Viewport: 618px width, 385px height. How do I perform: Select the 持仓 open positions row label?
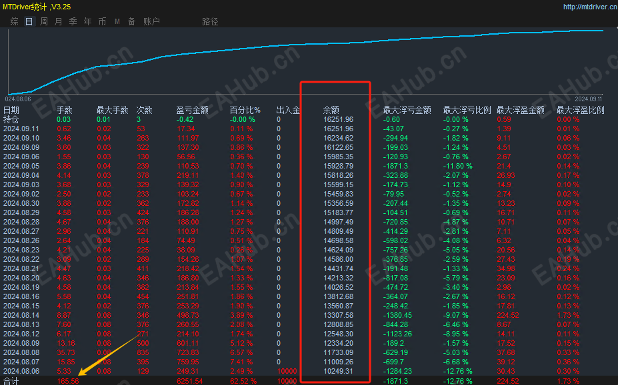(11, 119)
